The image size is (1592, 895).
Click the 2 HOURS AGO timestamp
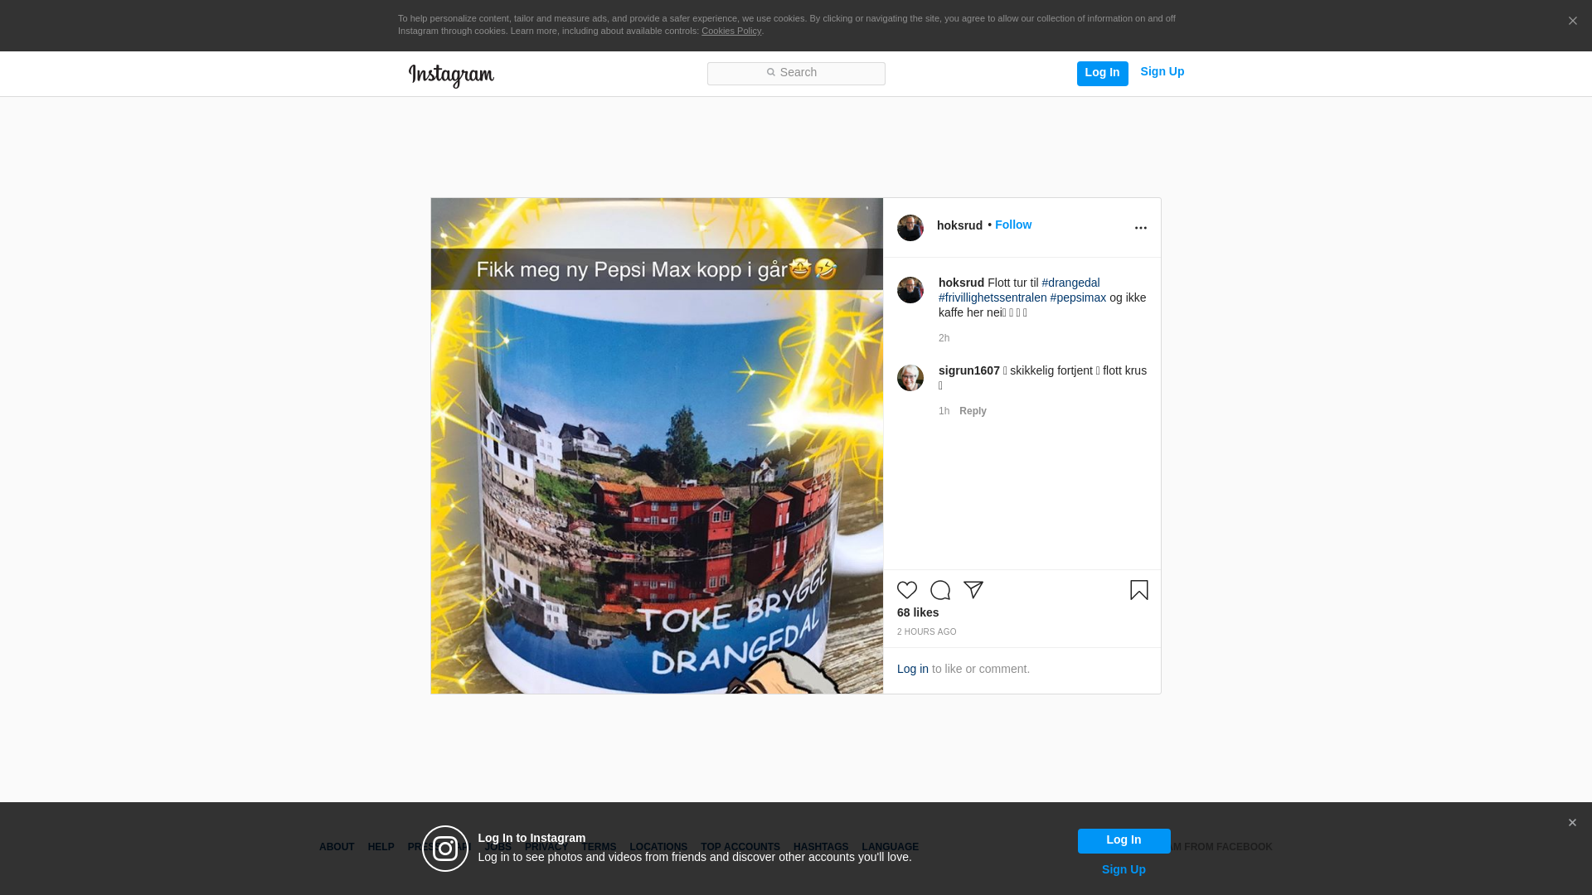[x=926, y=632]
